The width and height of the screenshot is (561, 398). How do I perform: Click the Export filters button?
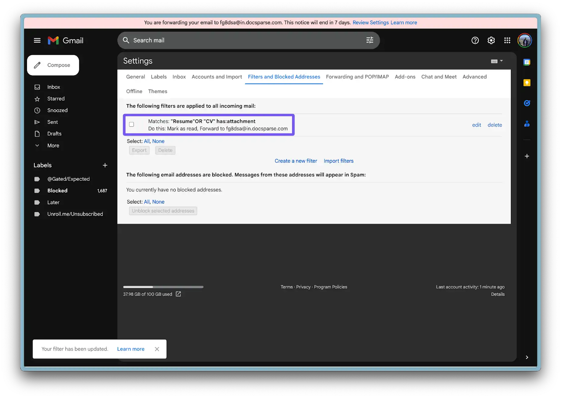click(x=139, y=150)
